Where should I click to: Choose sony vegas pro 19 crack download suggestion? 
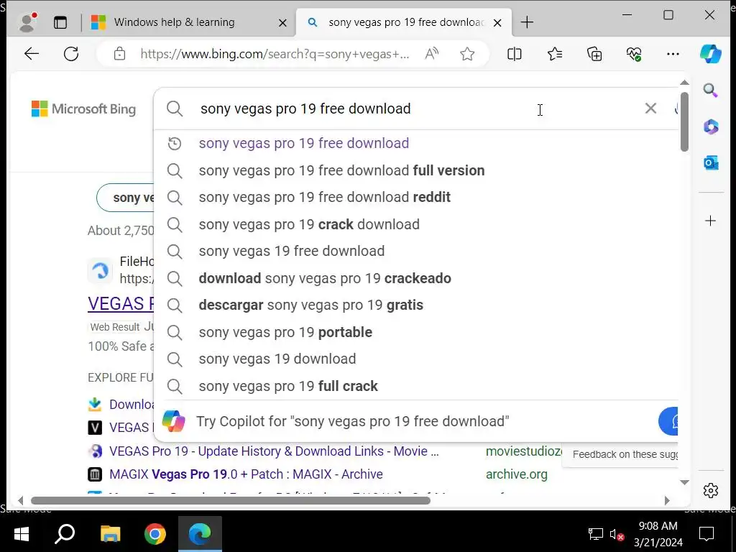pos(415,224)
